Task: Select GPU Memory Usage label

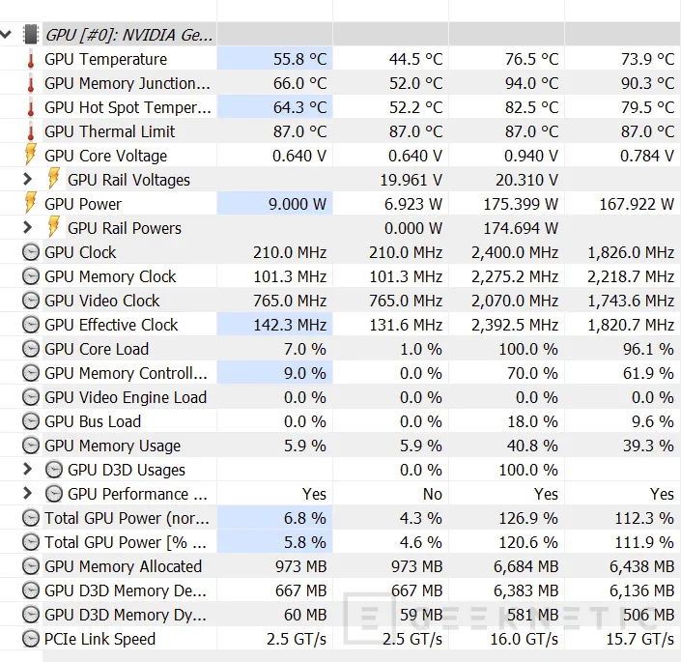Action: [x=112, y=446]
